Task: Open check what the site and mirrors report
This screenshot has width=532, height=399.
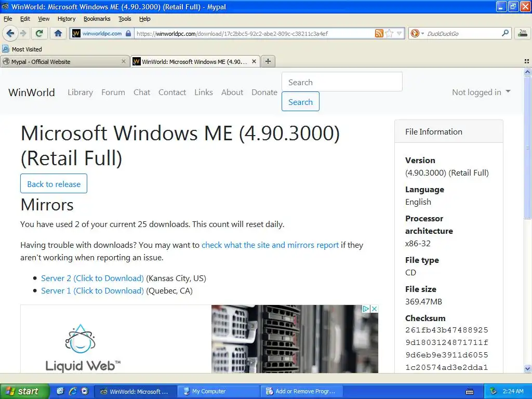Action: 270,245
